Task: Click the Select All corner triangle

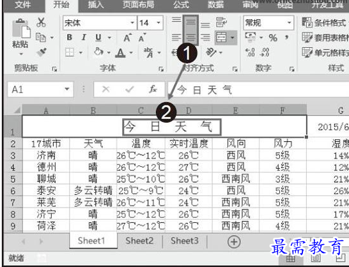Action: [17, 110]
